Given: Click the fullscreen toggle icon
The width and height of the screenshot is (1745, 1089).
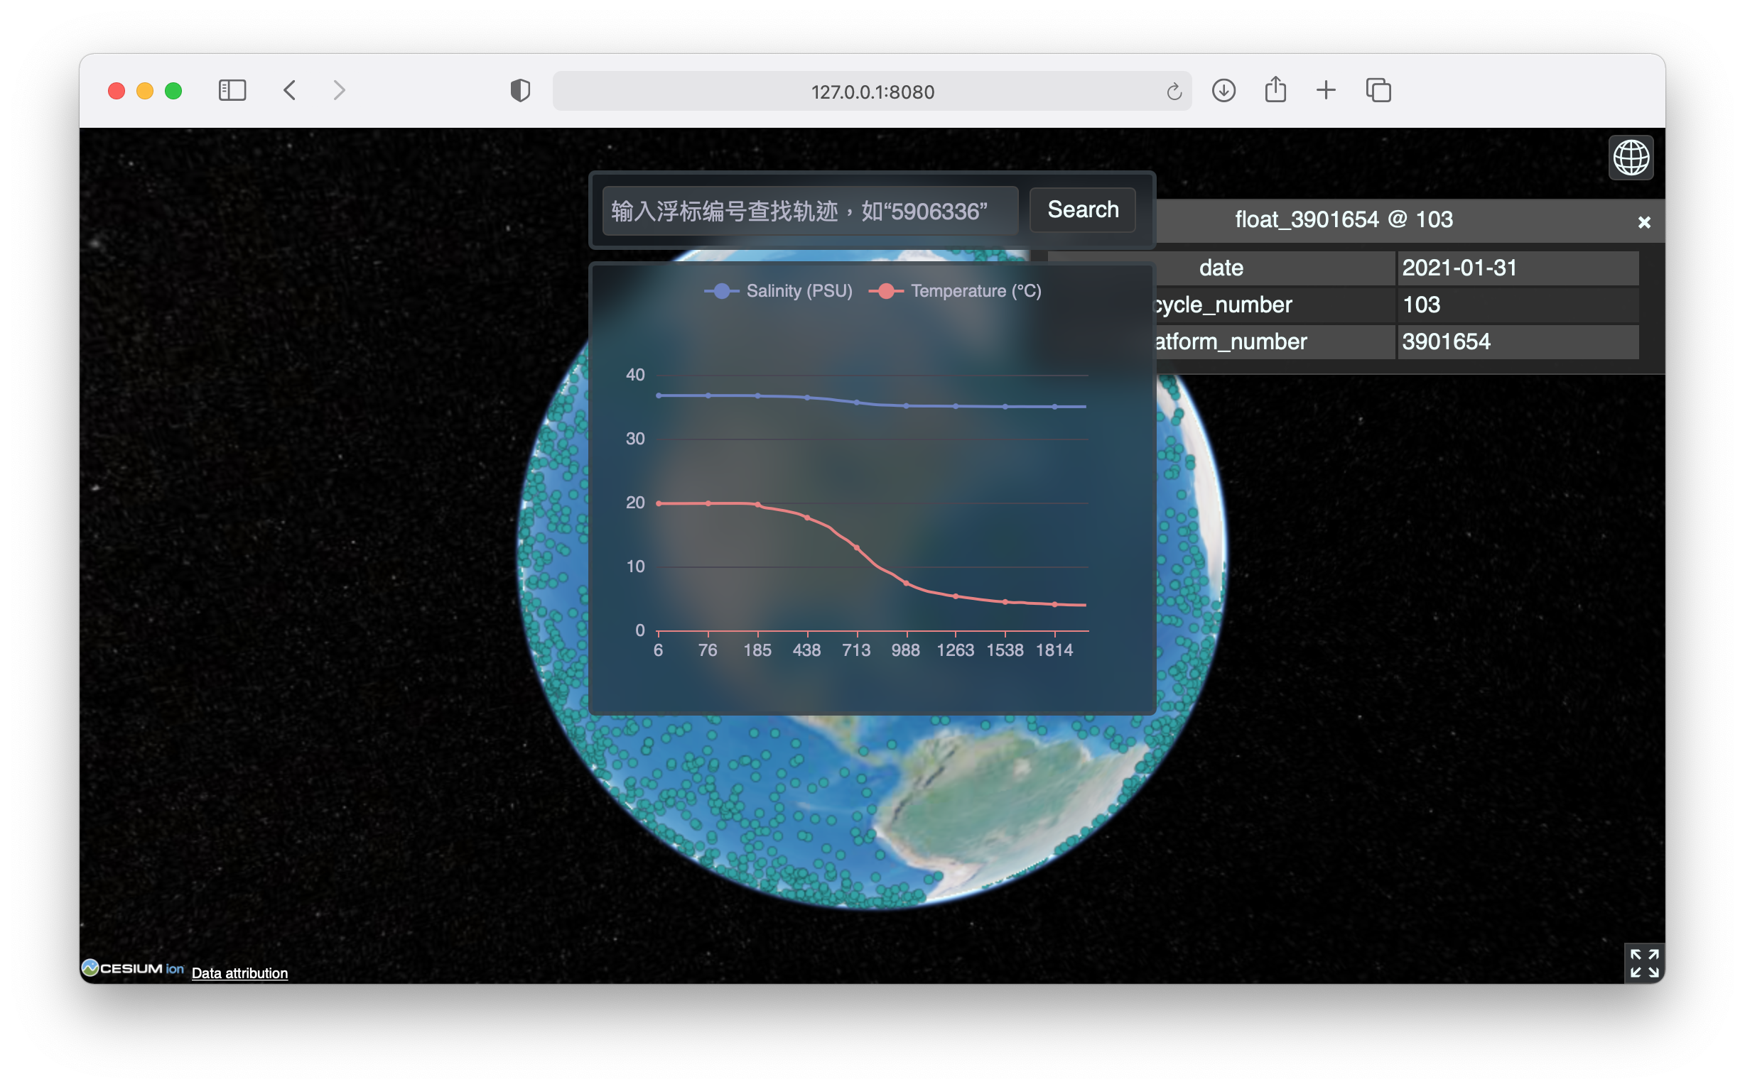Looking at the screenshot, I should [1643, 962].
